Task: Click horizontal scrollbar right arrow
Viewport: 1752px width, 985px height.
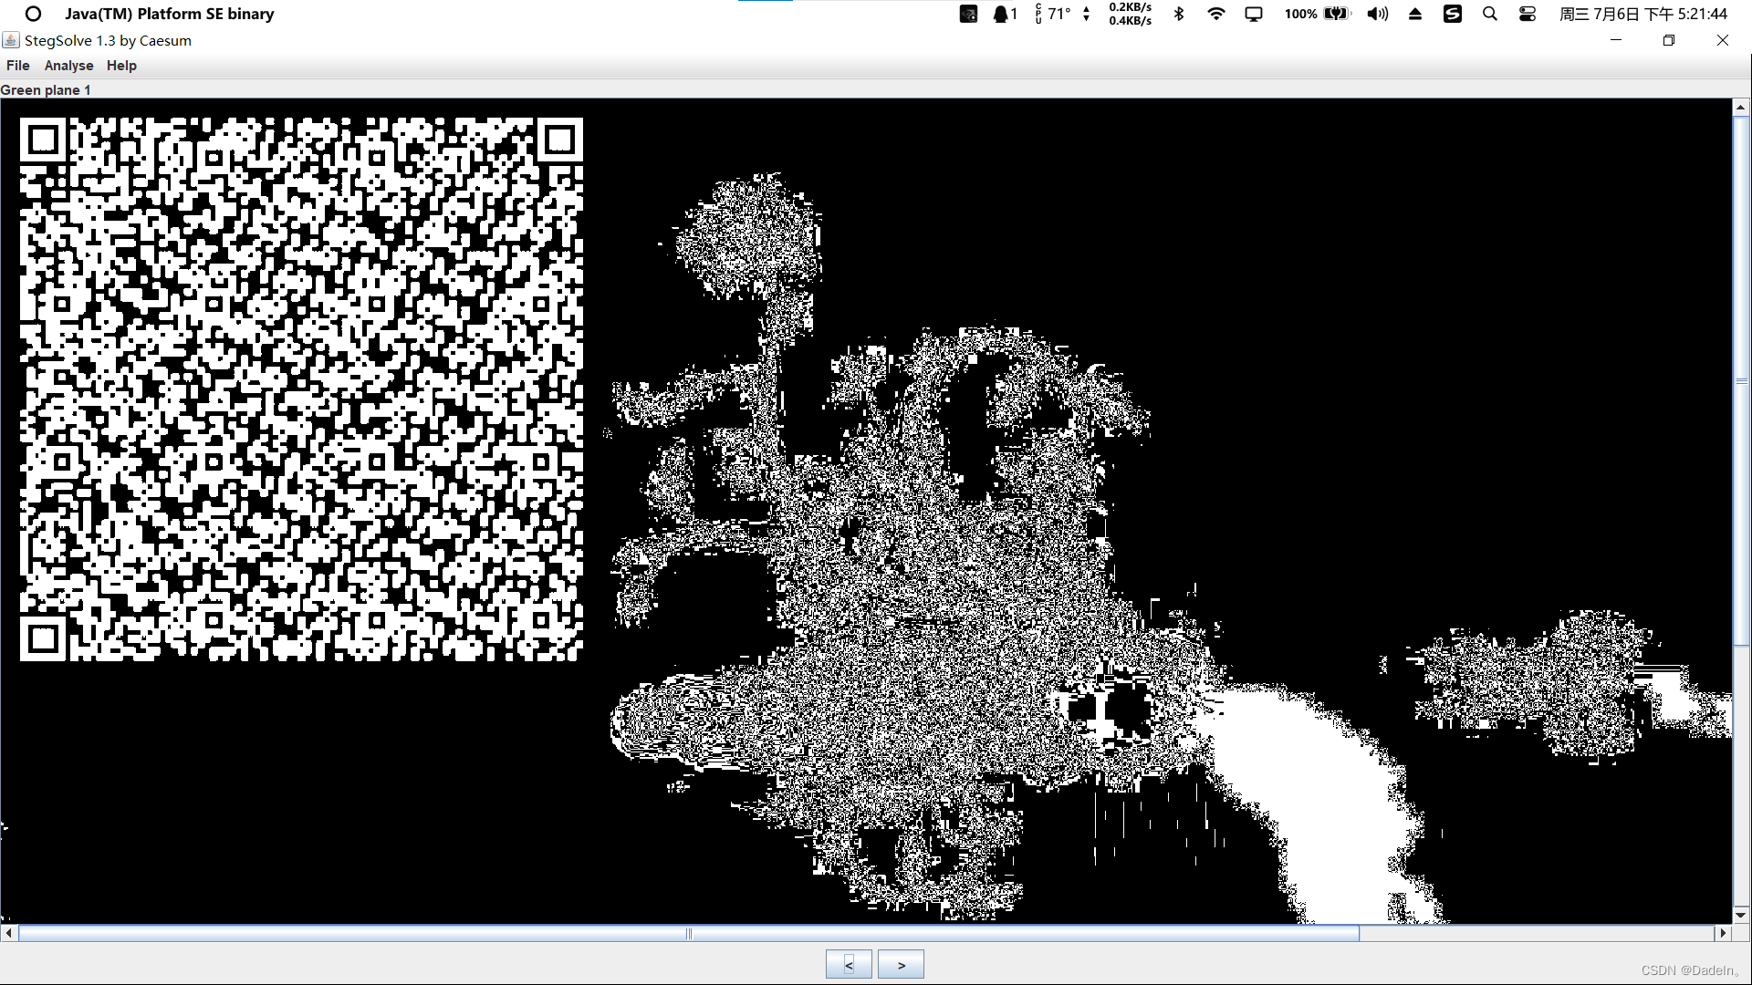Action: click(x=1722, y=933)
